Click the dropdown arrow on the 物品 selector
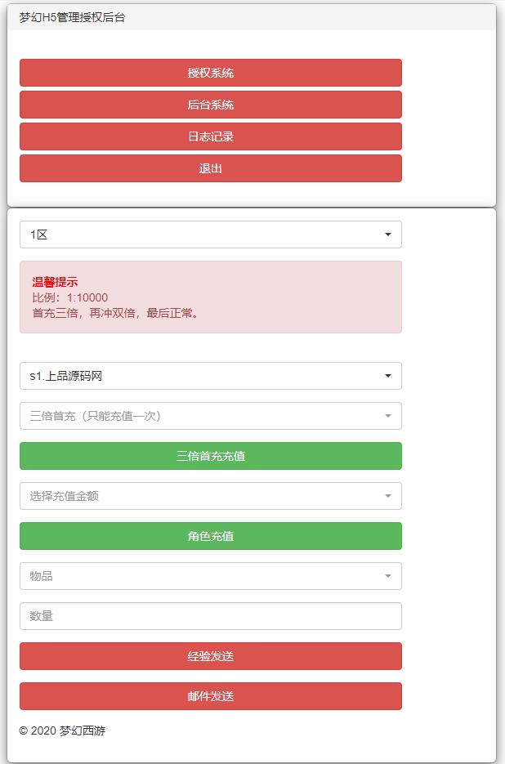The width and height of the screenshot is (505, 764). (390, 576)
